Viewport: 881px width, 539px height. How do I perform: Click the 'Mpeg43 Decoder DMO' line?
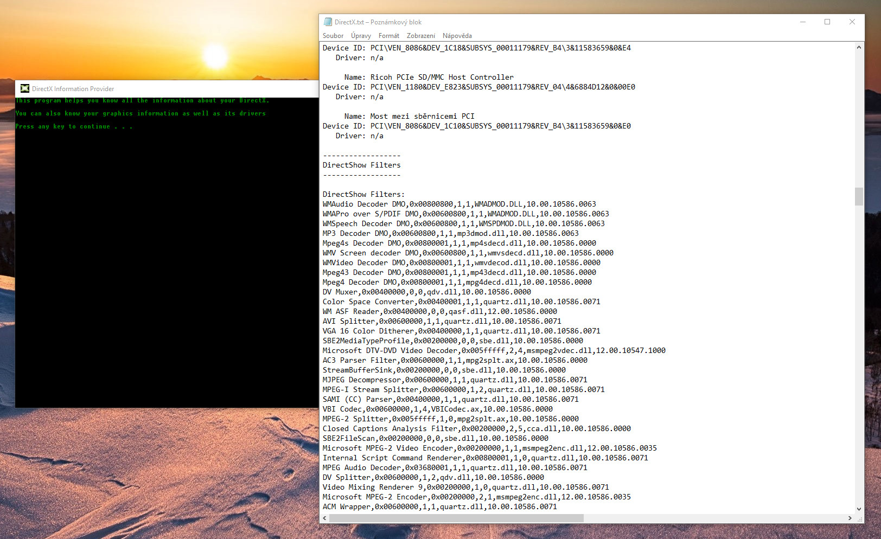459,272
